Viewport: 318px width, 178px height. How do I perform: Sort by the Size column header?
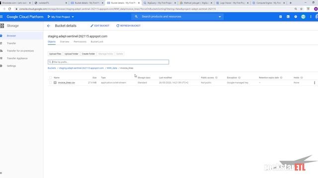click(94, 78)
